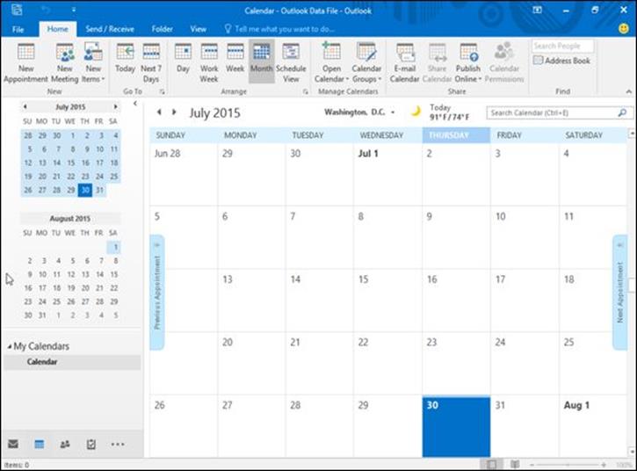Show the Next 7 Days

pyautogui.click(x=151, y=62)
